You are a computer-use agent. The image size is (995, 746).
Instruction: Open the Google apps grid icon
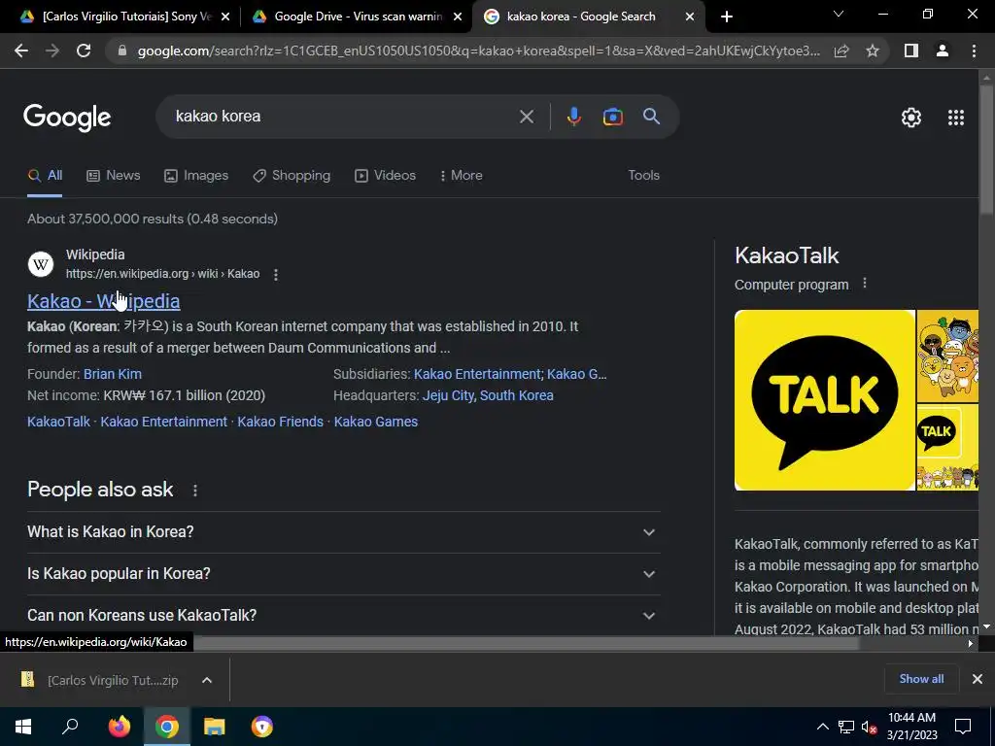pos(956,118)
